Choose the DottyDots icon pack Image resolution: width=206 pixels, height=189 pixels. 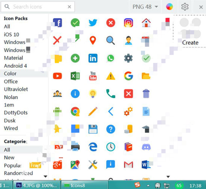click(16, 113)
